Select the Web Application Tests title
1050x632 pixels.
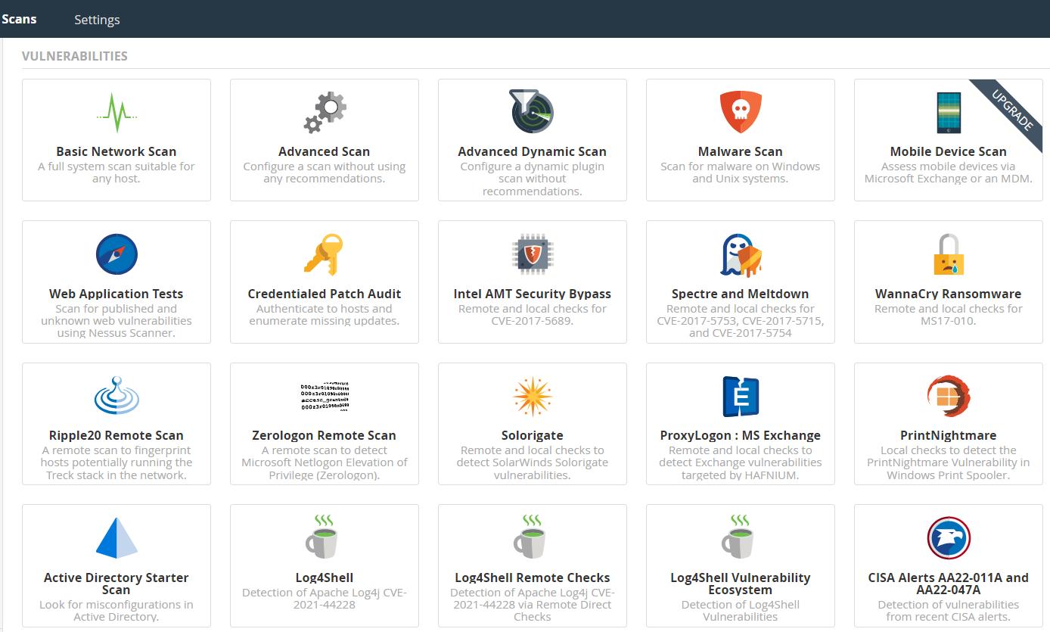pos(116,294)
